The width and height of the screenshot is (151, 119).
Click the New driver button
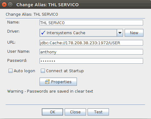coord(134,33)
